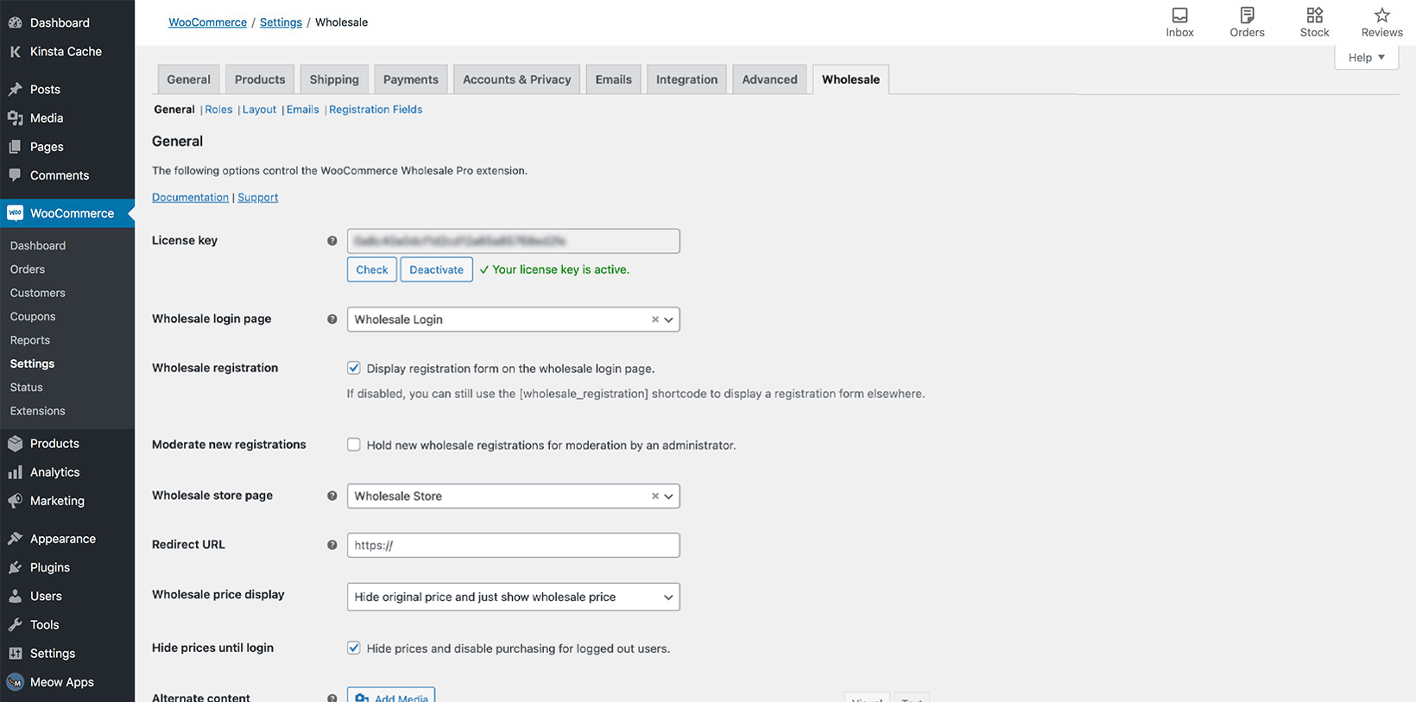Click the Redirect URL help tooltip icon
The height and width of the screenshot is (702, 1416).
click(x=332, y=546)
